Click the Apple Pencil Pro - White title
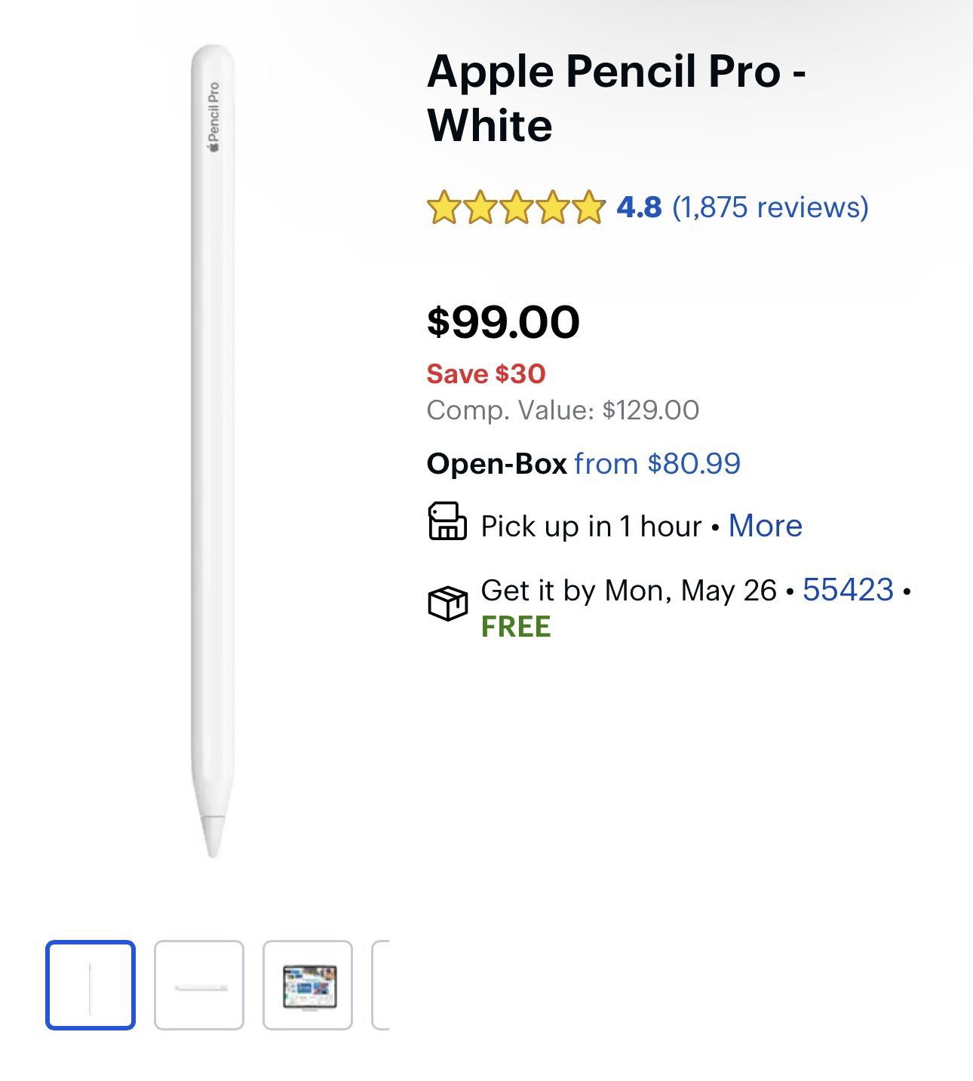The height and width of the screenshot is (1081, 973). tap(616, 98)
